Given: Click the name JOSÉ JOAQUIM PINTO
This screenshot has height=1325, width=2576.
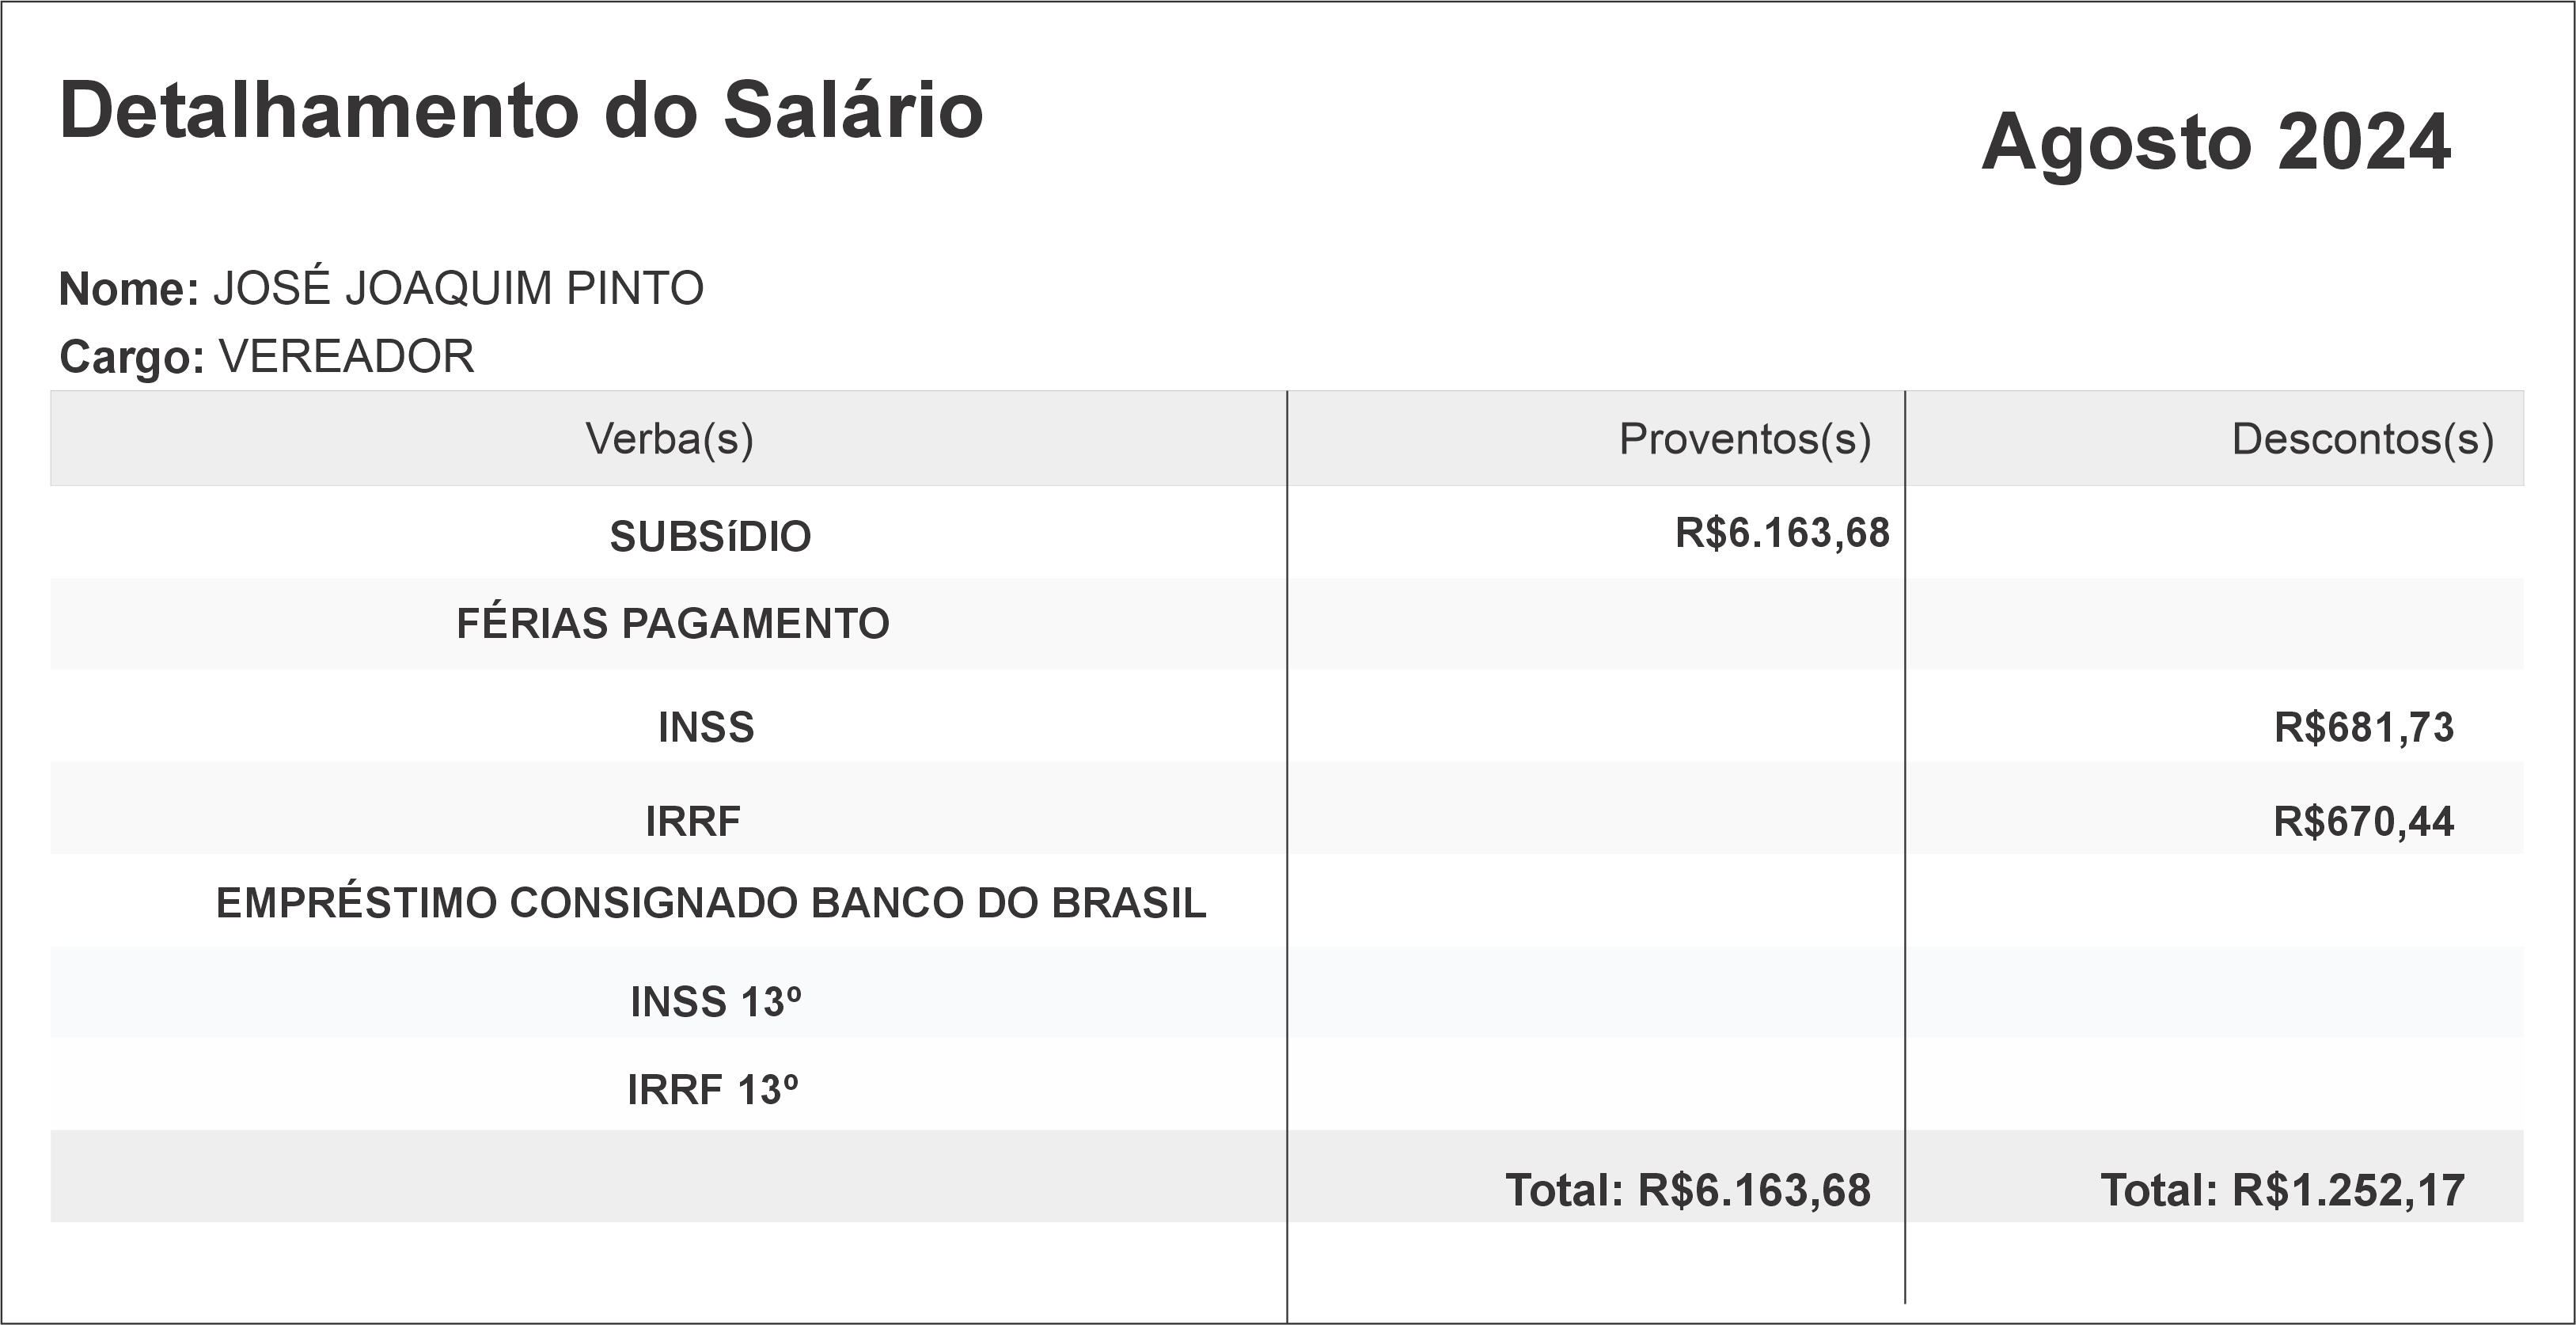Looking at the screenshot, I should [x=458, y=288].
